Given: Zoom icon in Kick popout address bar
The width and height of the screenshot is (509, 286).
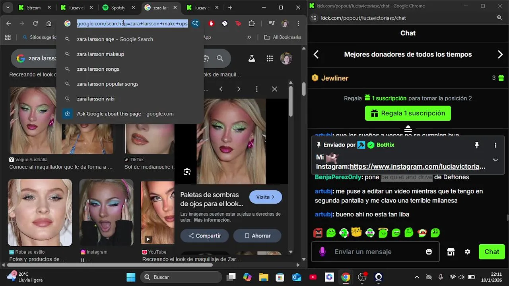Looking at the screenshot, I should point(500,18).
